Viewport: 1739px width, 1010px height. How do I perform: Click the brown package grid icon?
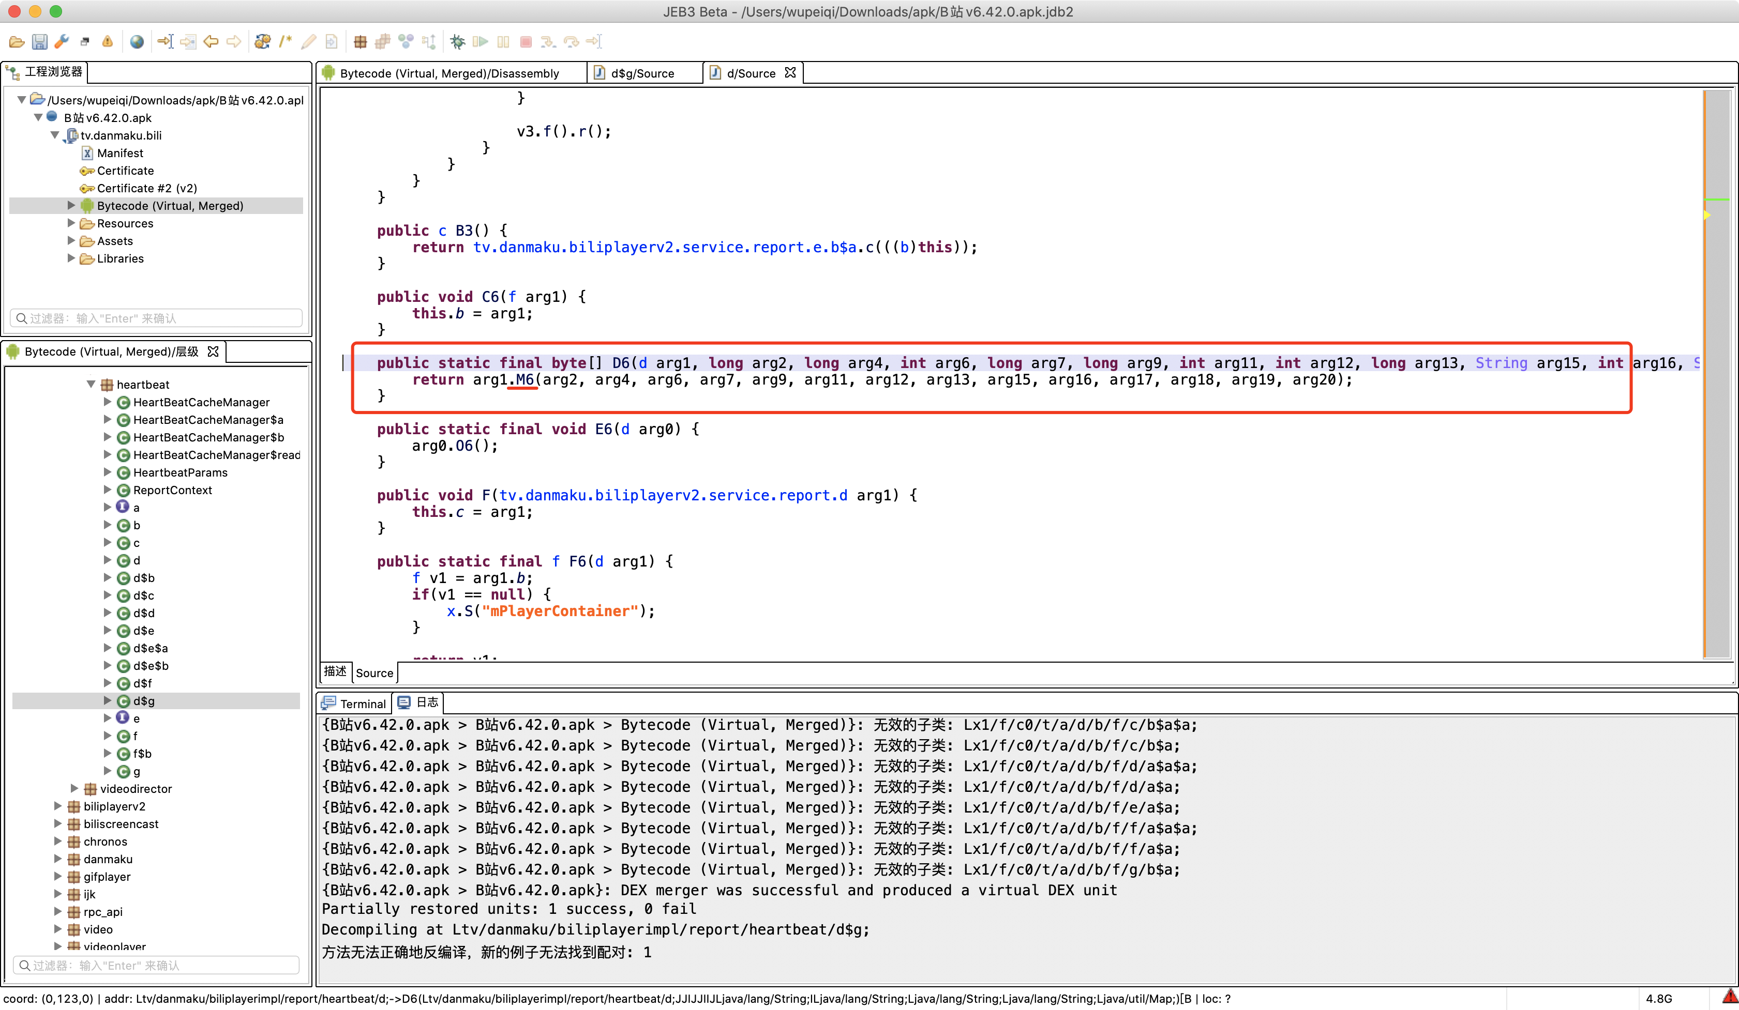tap(359, 42)
